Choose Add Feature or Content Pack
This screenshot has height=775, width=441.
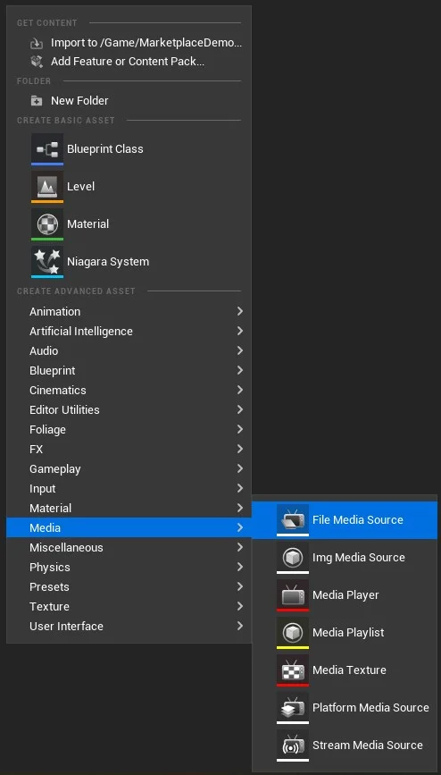(129, 62)
